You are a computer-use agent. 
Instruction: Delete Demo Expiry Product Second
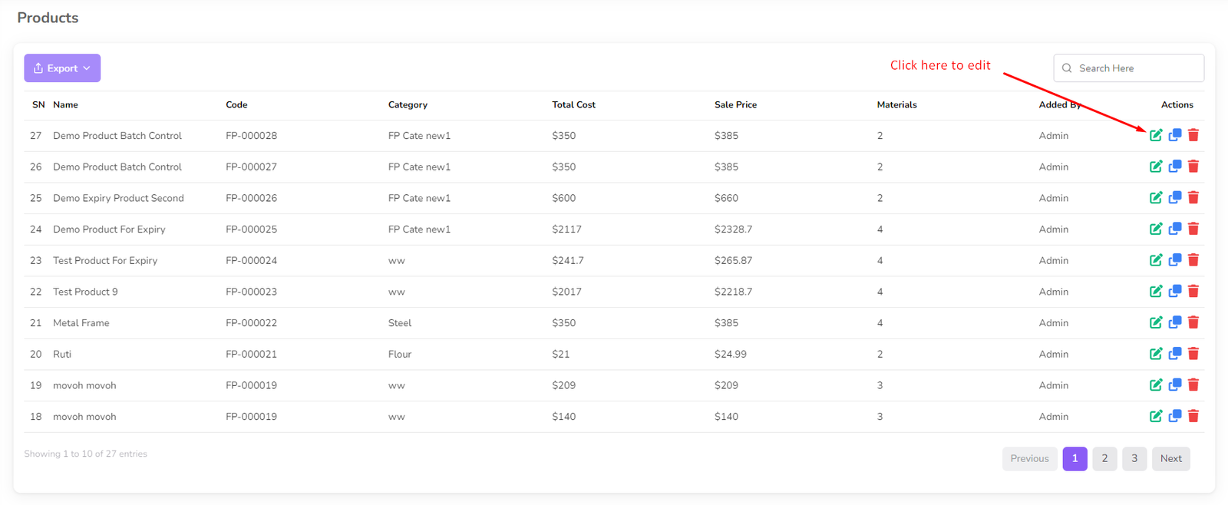1193,197
